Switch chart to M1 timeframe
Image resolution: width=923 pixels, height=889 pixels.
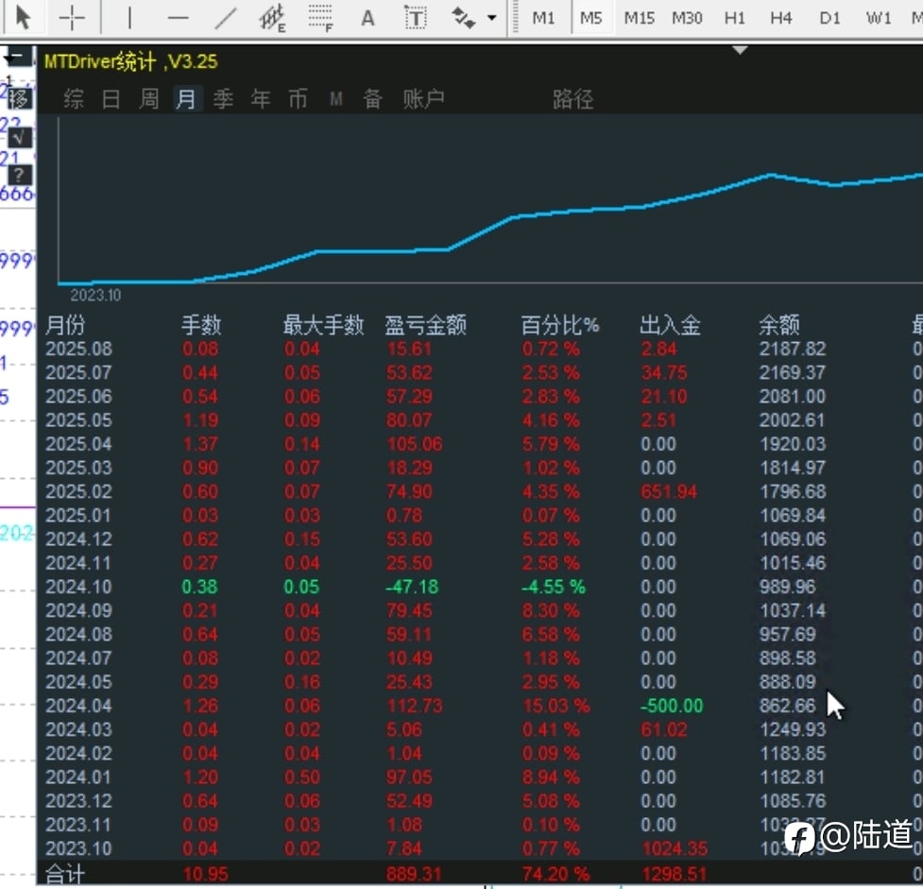(543, 18)
